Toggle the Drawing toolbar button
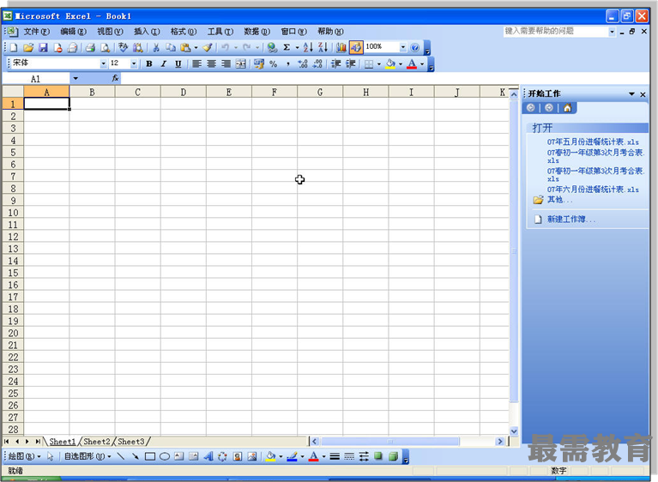 pos(355,47)
